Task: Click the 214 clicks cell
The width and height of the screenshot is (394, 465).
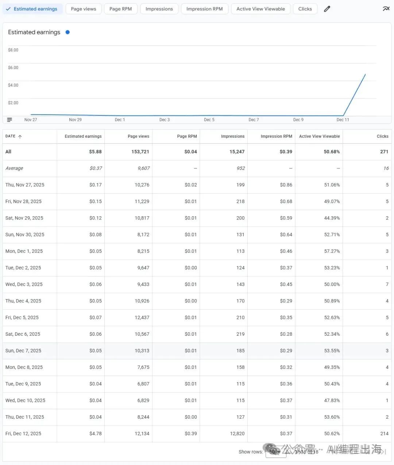Action: (385, 434)
